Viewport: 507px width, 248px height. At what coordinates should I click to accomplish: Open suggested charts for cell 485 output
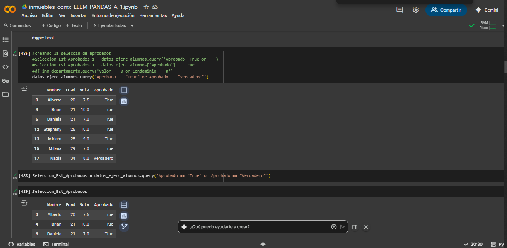click(x=124, y=101)
